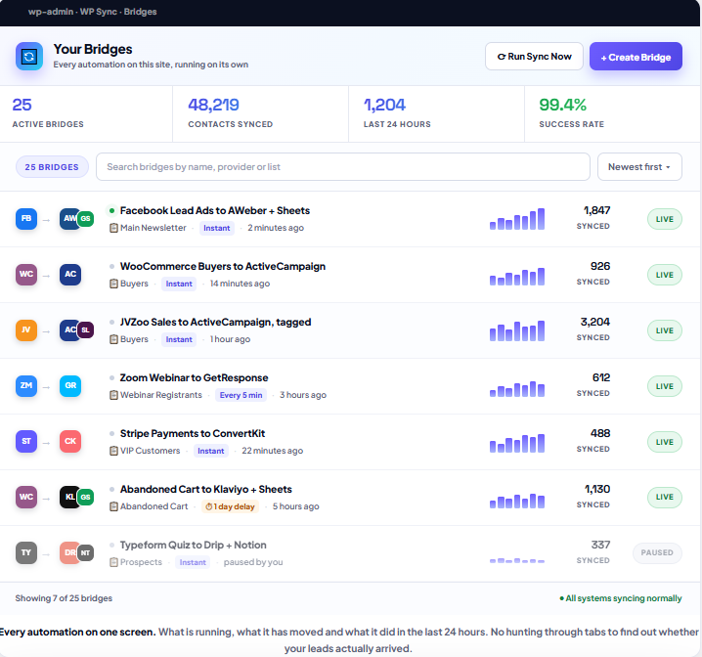Click the 3,204 synced count
The image size is (702, 657).
point(595,322)
